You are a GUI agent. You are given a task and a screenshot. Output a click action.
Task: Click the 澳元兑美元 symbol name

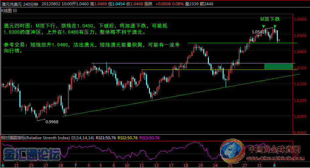click(10, 3)
